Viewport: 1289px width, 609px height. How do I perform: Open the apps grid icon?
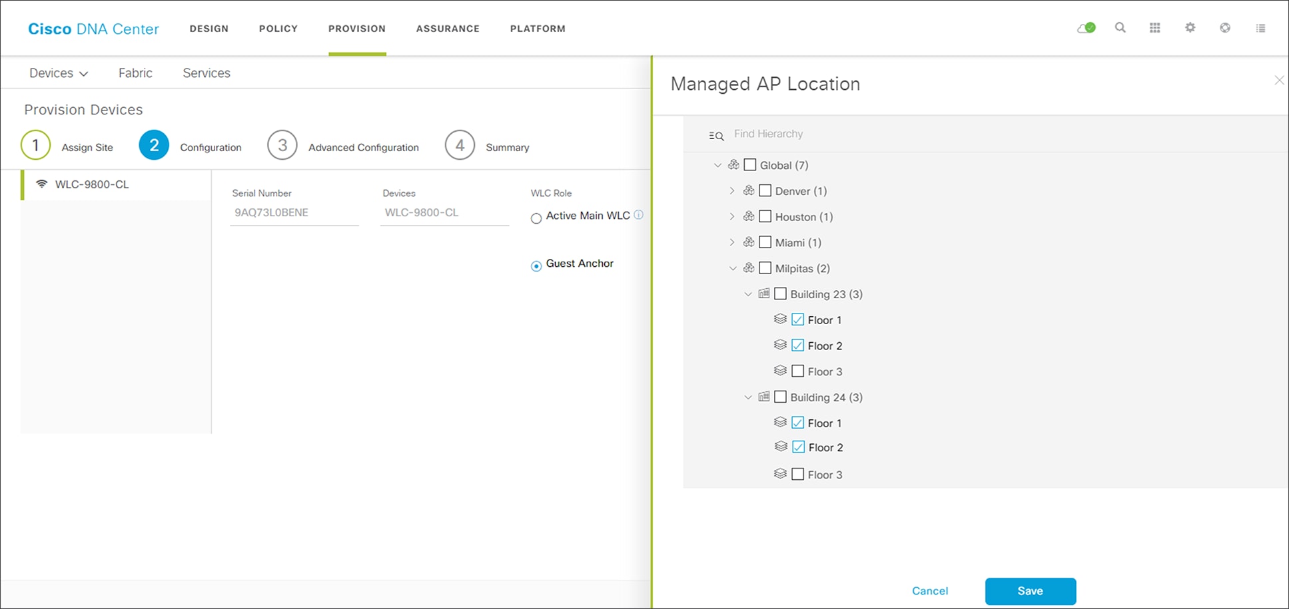[1155, 28]
